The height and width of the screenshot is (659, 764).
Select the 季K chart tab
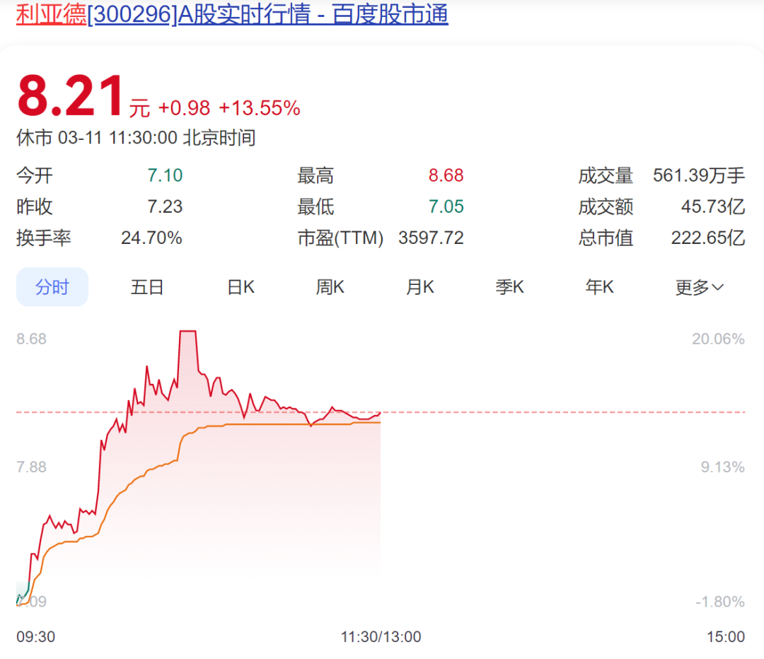509,287
